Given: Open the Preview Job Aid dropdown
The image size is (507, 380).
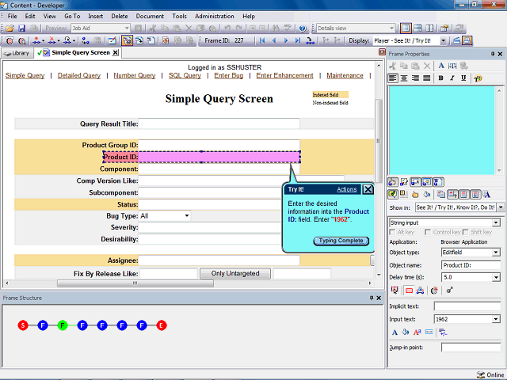Looking at the screenshot, I should tap(127, 28).
